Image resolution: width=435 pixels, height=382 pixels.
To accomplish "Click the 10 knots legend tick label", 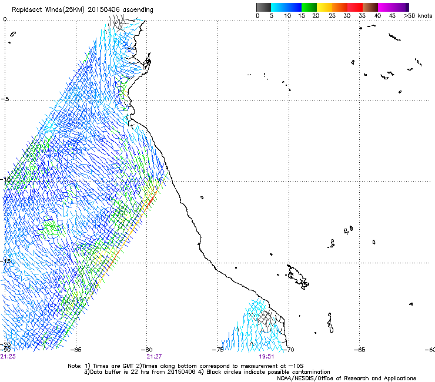I will point(287,15).
